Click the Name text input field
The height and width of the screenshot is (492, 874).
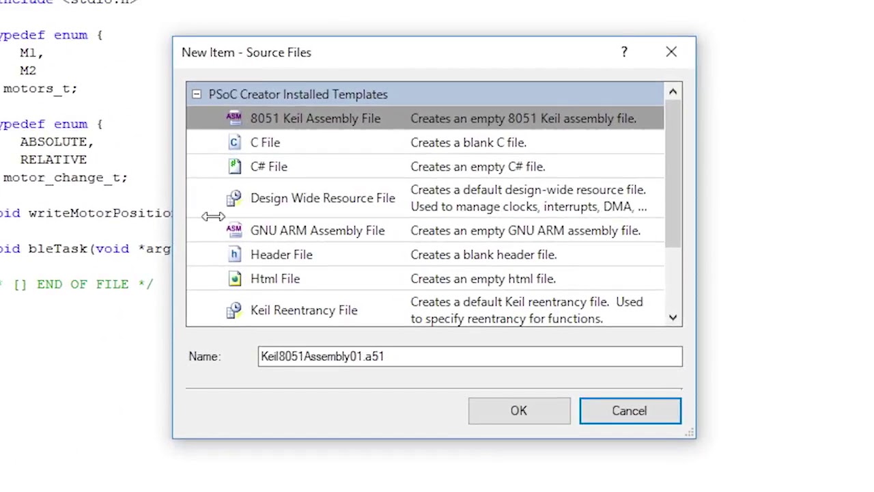(x=470, y=356)
